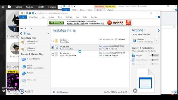Open the Roblox hamburger menu
The height and width of the screenshot is (100, 178).
click(3, 7)
